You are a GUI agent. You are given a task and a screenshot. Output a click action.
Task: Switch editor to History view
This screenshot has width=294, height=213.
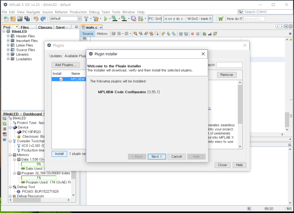(102, 34)
